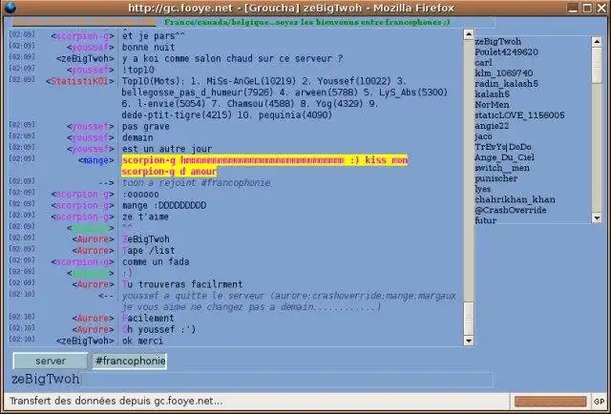Viewport: 611px width, 414px height.
Task: Minimize the Firefox window
Action: pyautogui.click(x=573, y=8)
